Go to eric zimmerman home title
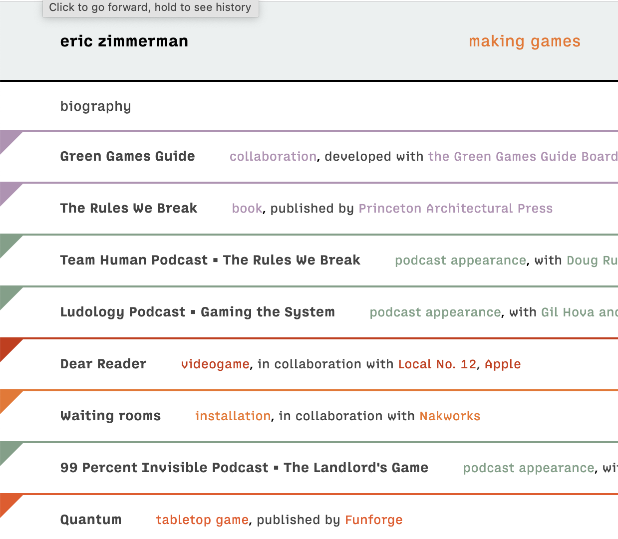Screen dimensions: 618x539 point(124,41)
